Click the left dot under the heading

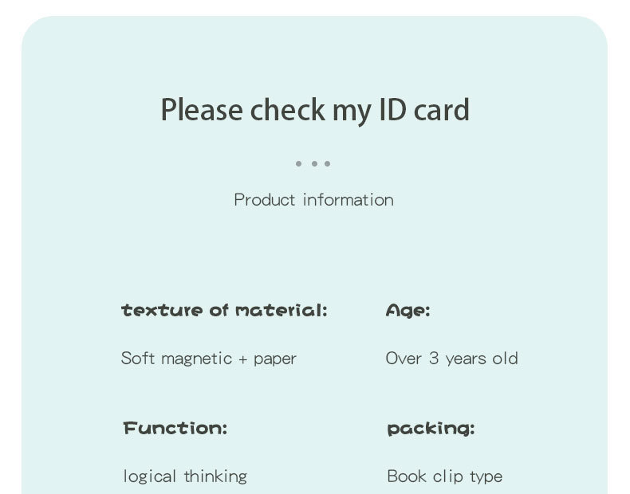[x=298, y=163]
